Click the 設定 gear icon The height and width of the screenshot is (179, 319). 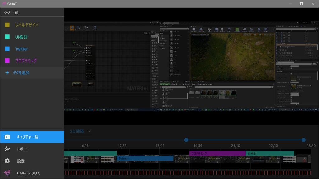click(7, 161)
